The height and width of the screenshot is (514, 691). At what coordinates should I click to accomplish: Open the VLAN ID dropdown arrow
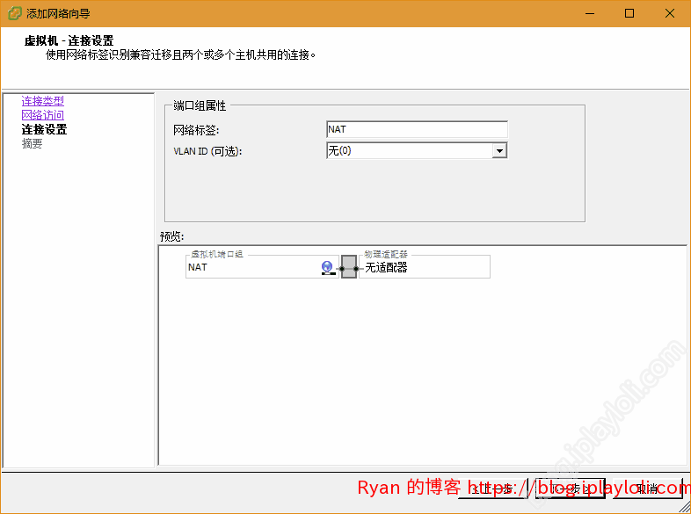point(499,150)
